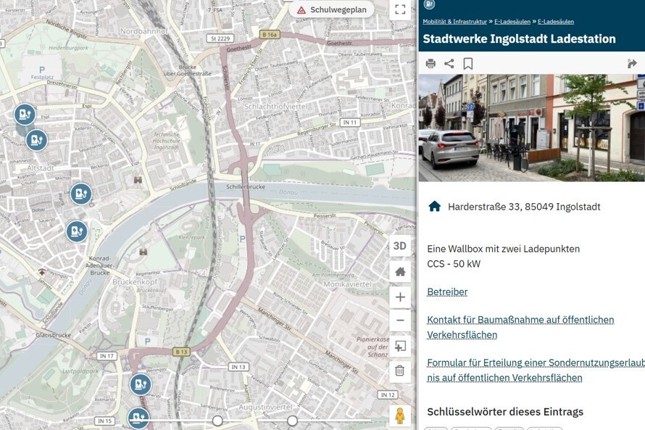
Task: Open Mobilität & Infrastruktur breadcrumb
Action: [454, 22]
